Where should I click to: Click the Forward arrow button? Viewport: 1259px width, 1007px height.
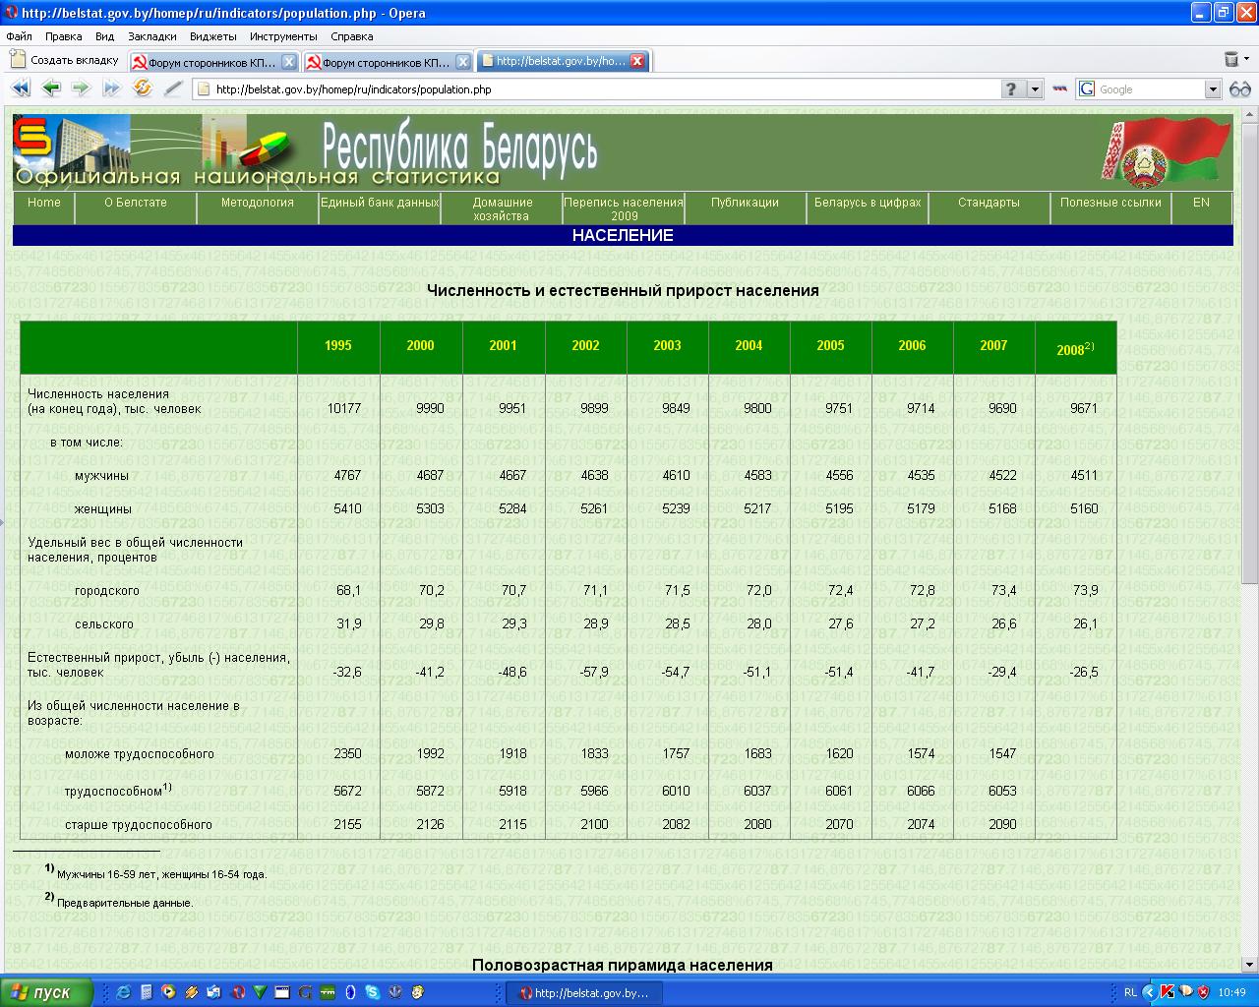click(x=82, y=89)
